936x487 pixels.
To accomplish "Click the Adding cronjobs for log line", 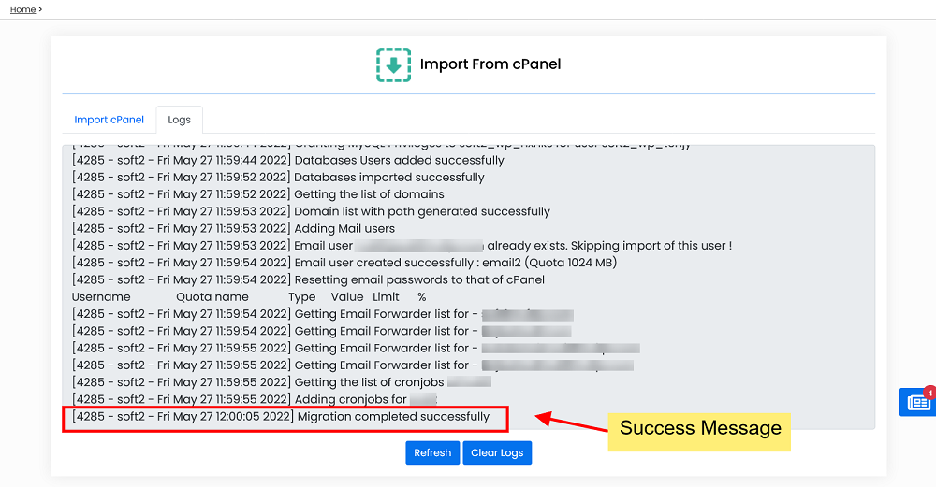I will click(x=255, y=399).
